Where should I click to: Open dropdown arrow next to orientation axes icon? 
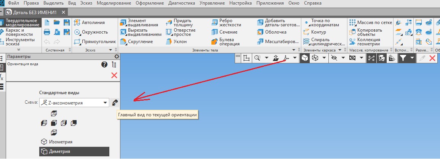coord(294,58)
